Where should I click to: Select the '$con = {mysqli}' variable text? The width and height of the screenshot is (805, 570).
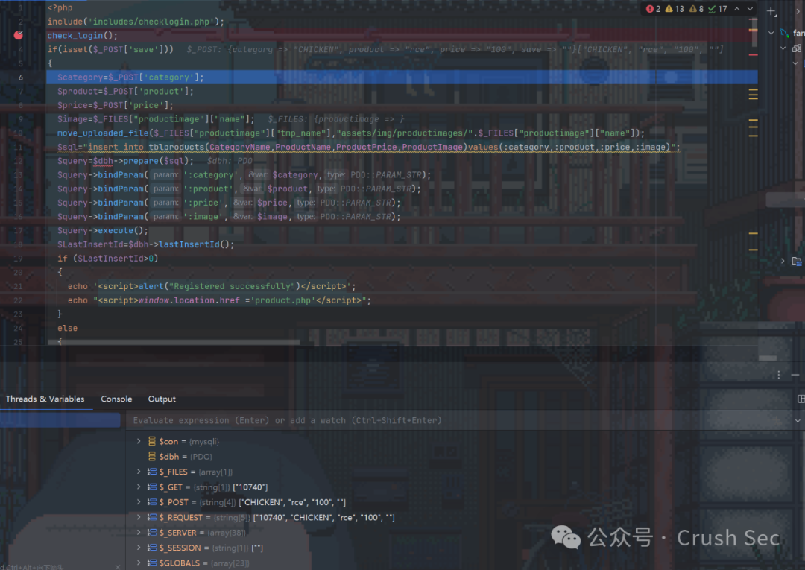tap(189, 441)
